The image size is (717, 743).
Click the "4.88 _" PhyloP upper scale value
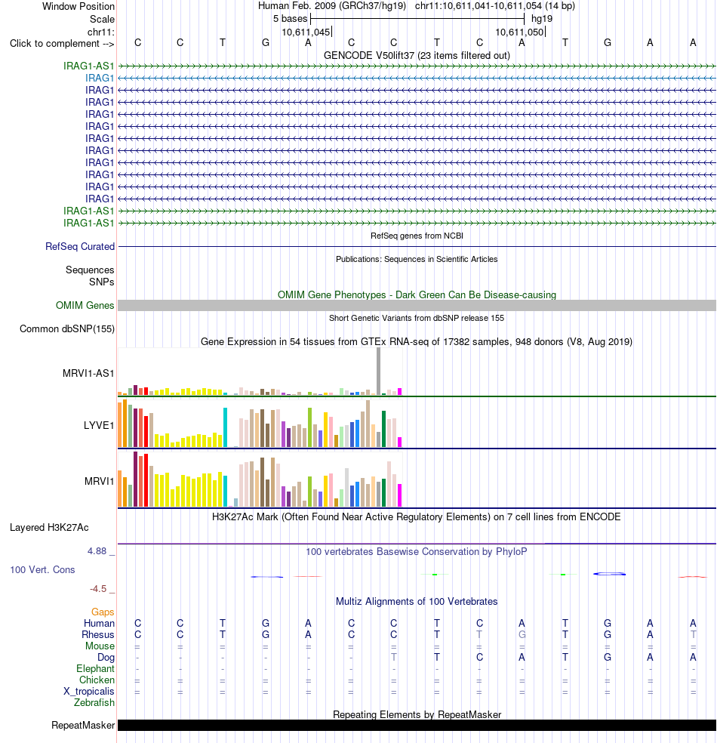[100, 551]
